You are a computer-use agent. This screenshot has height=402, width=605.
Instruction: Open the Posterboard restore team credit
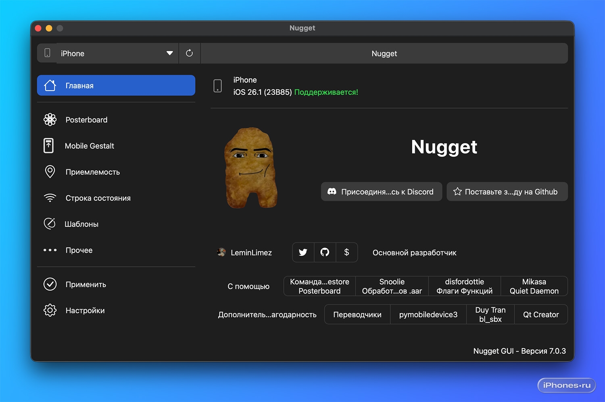(x=319, y=286)
